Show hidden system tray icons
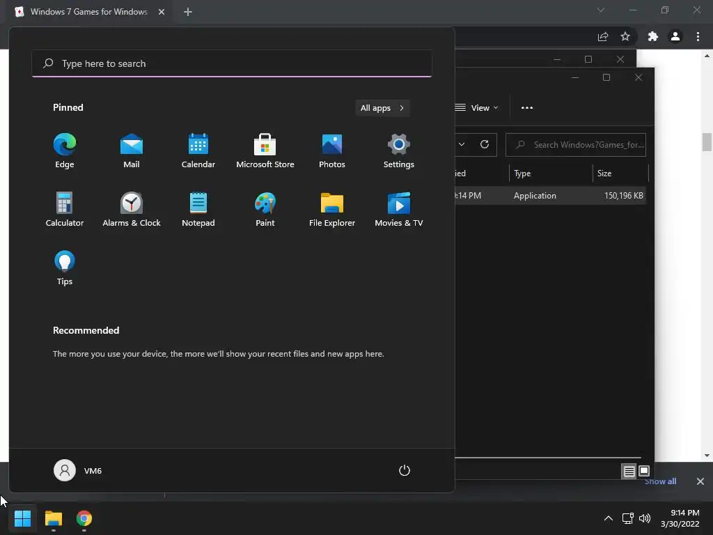 [x=608, y=518]
